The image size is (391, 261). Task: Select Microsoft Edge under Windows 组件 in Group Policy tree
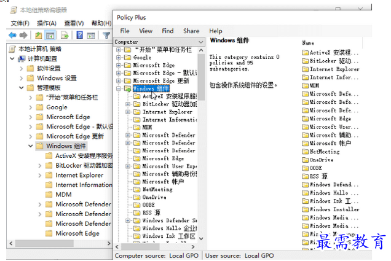click(77, 233)
